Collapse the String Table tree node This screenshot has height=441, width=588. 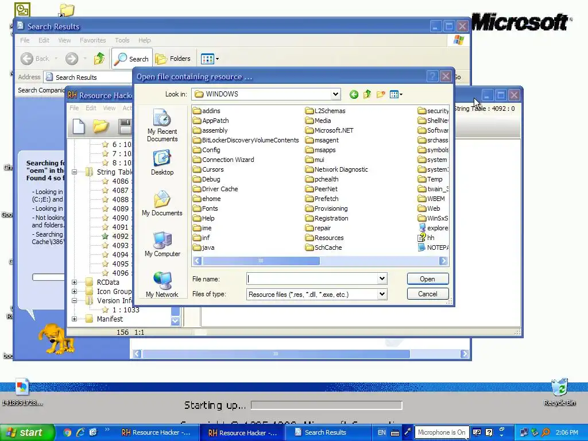tap(74, 172)
